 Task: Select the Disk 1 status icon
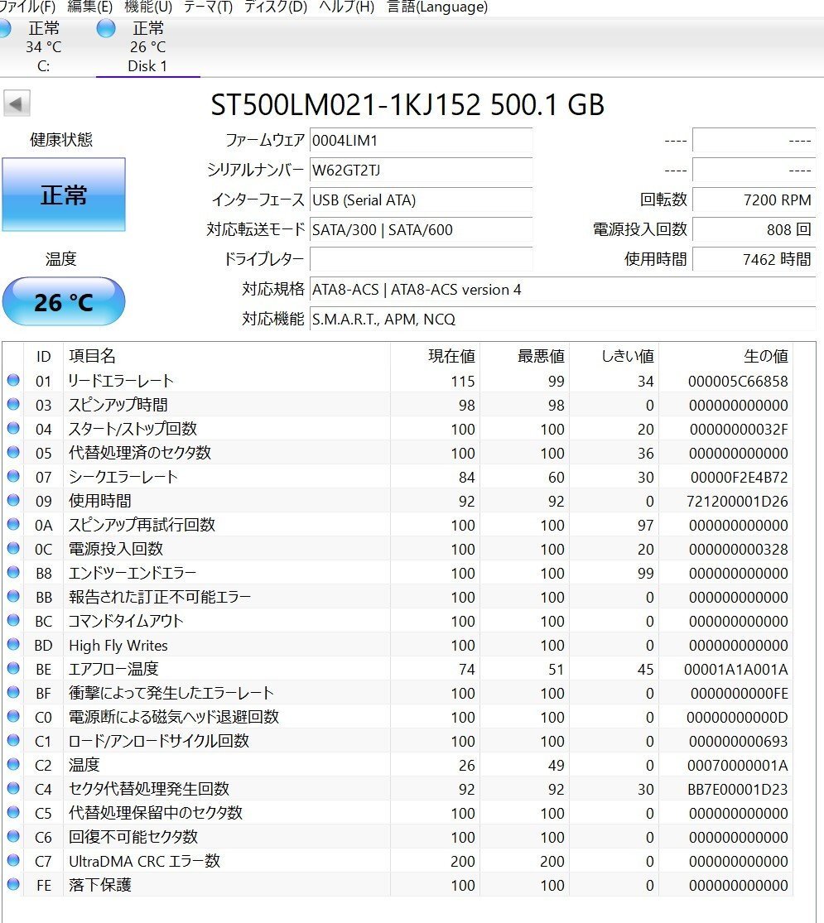(105, 28)
